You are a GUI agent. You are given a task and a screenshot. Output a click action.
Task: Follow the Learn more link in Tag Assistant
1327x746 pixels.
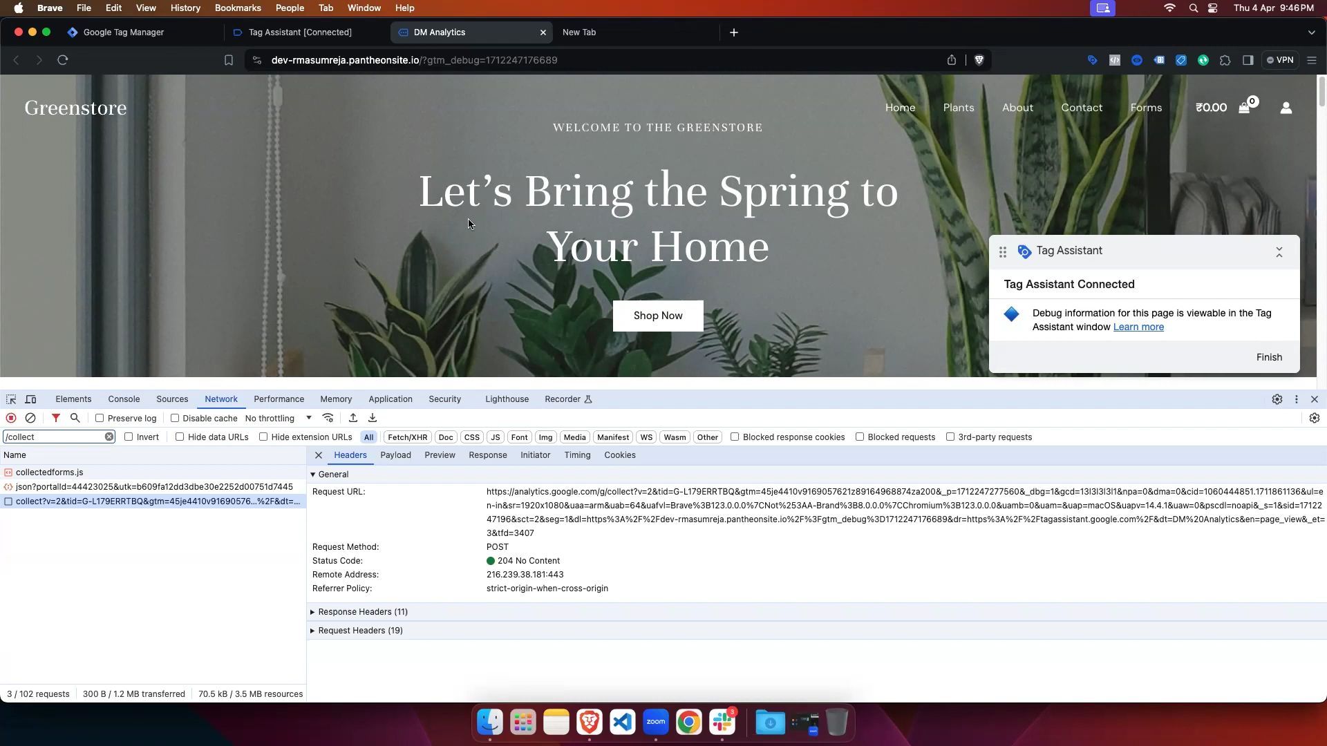coord(1138,327)
